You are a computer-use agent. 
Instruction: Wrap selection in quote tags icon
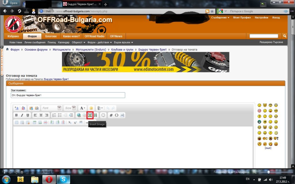coord(103,115)
